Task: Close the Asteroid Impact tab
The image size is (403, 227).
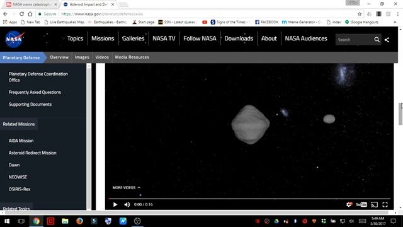Action: pos(113,4)
